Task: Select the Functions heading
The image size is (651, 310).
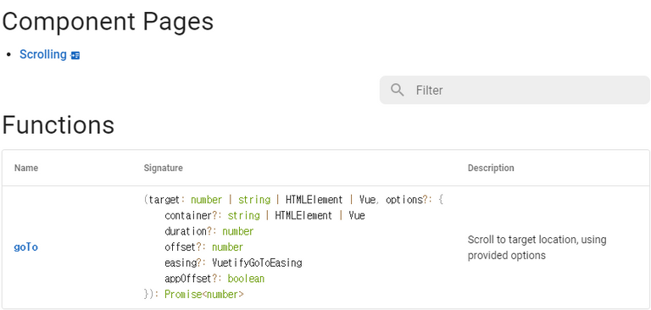Action: 58,125
